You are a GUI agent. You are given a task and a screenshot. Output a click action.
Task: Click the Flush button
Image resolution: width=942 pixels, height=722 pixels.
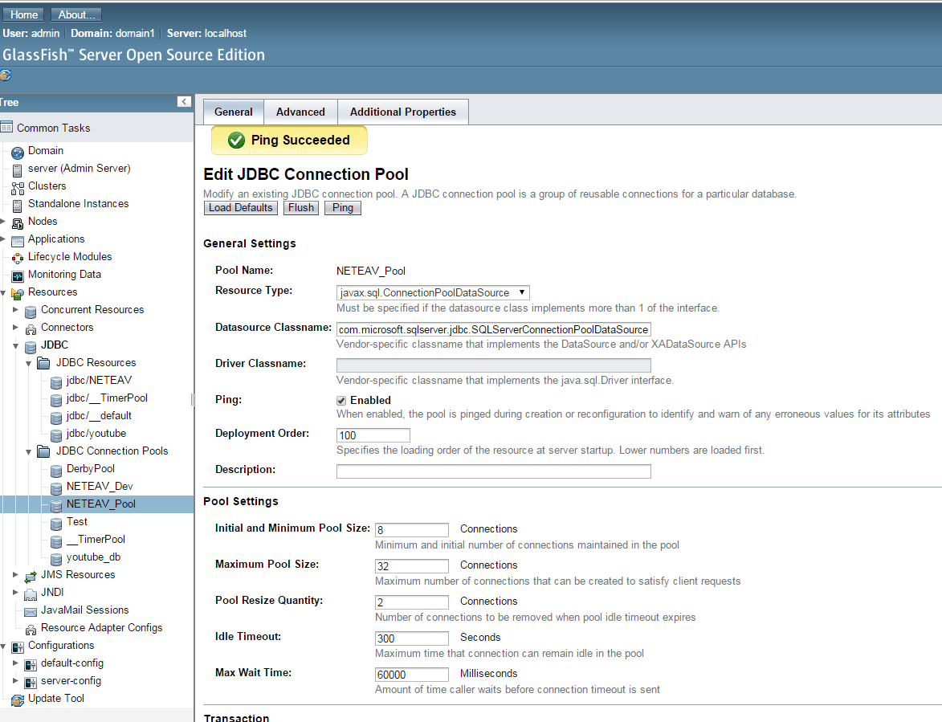(301, 208)
